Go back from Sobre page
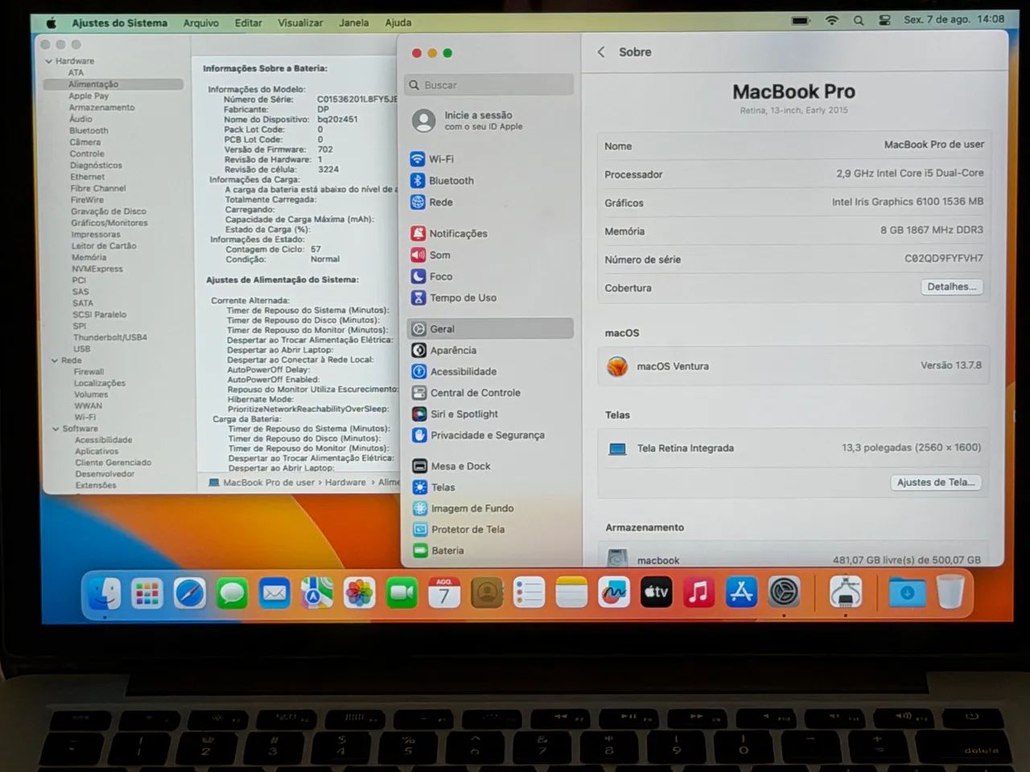1030x772 pixels. (601, 51)
